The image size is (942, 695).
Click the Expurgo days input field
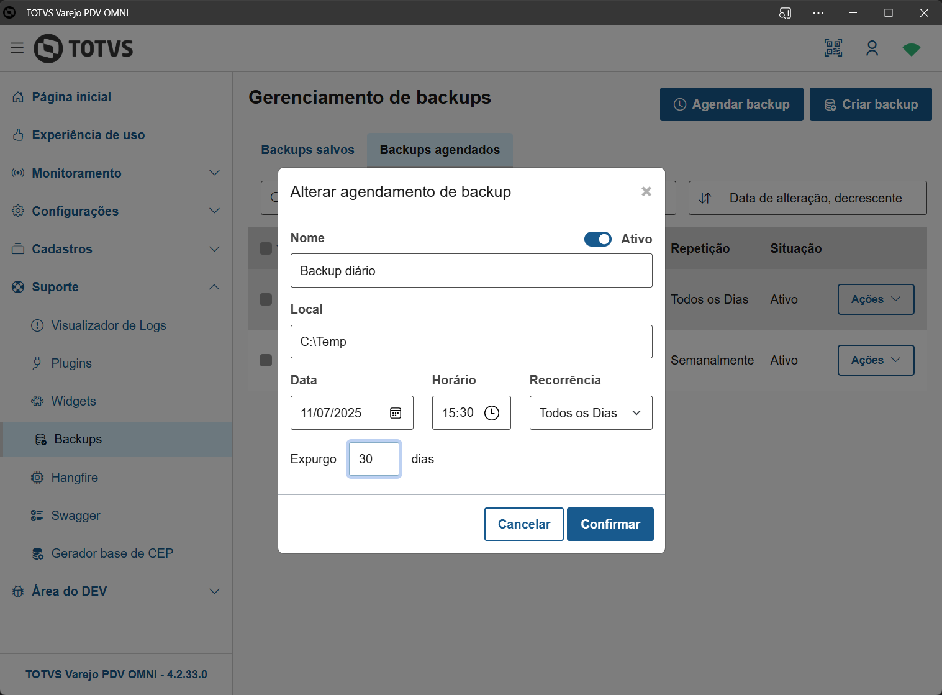coord(374,459)
